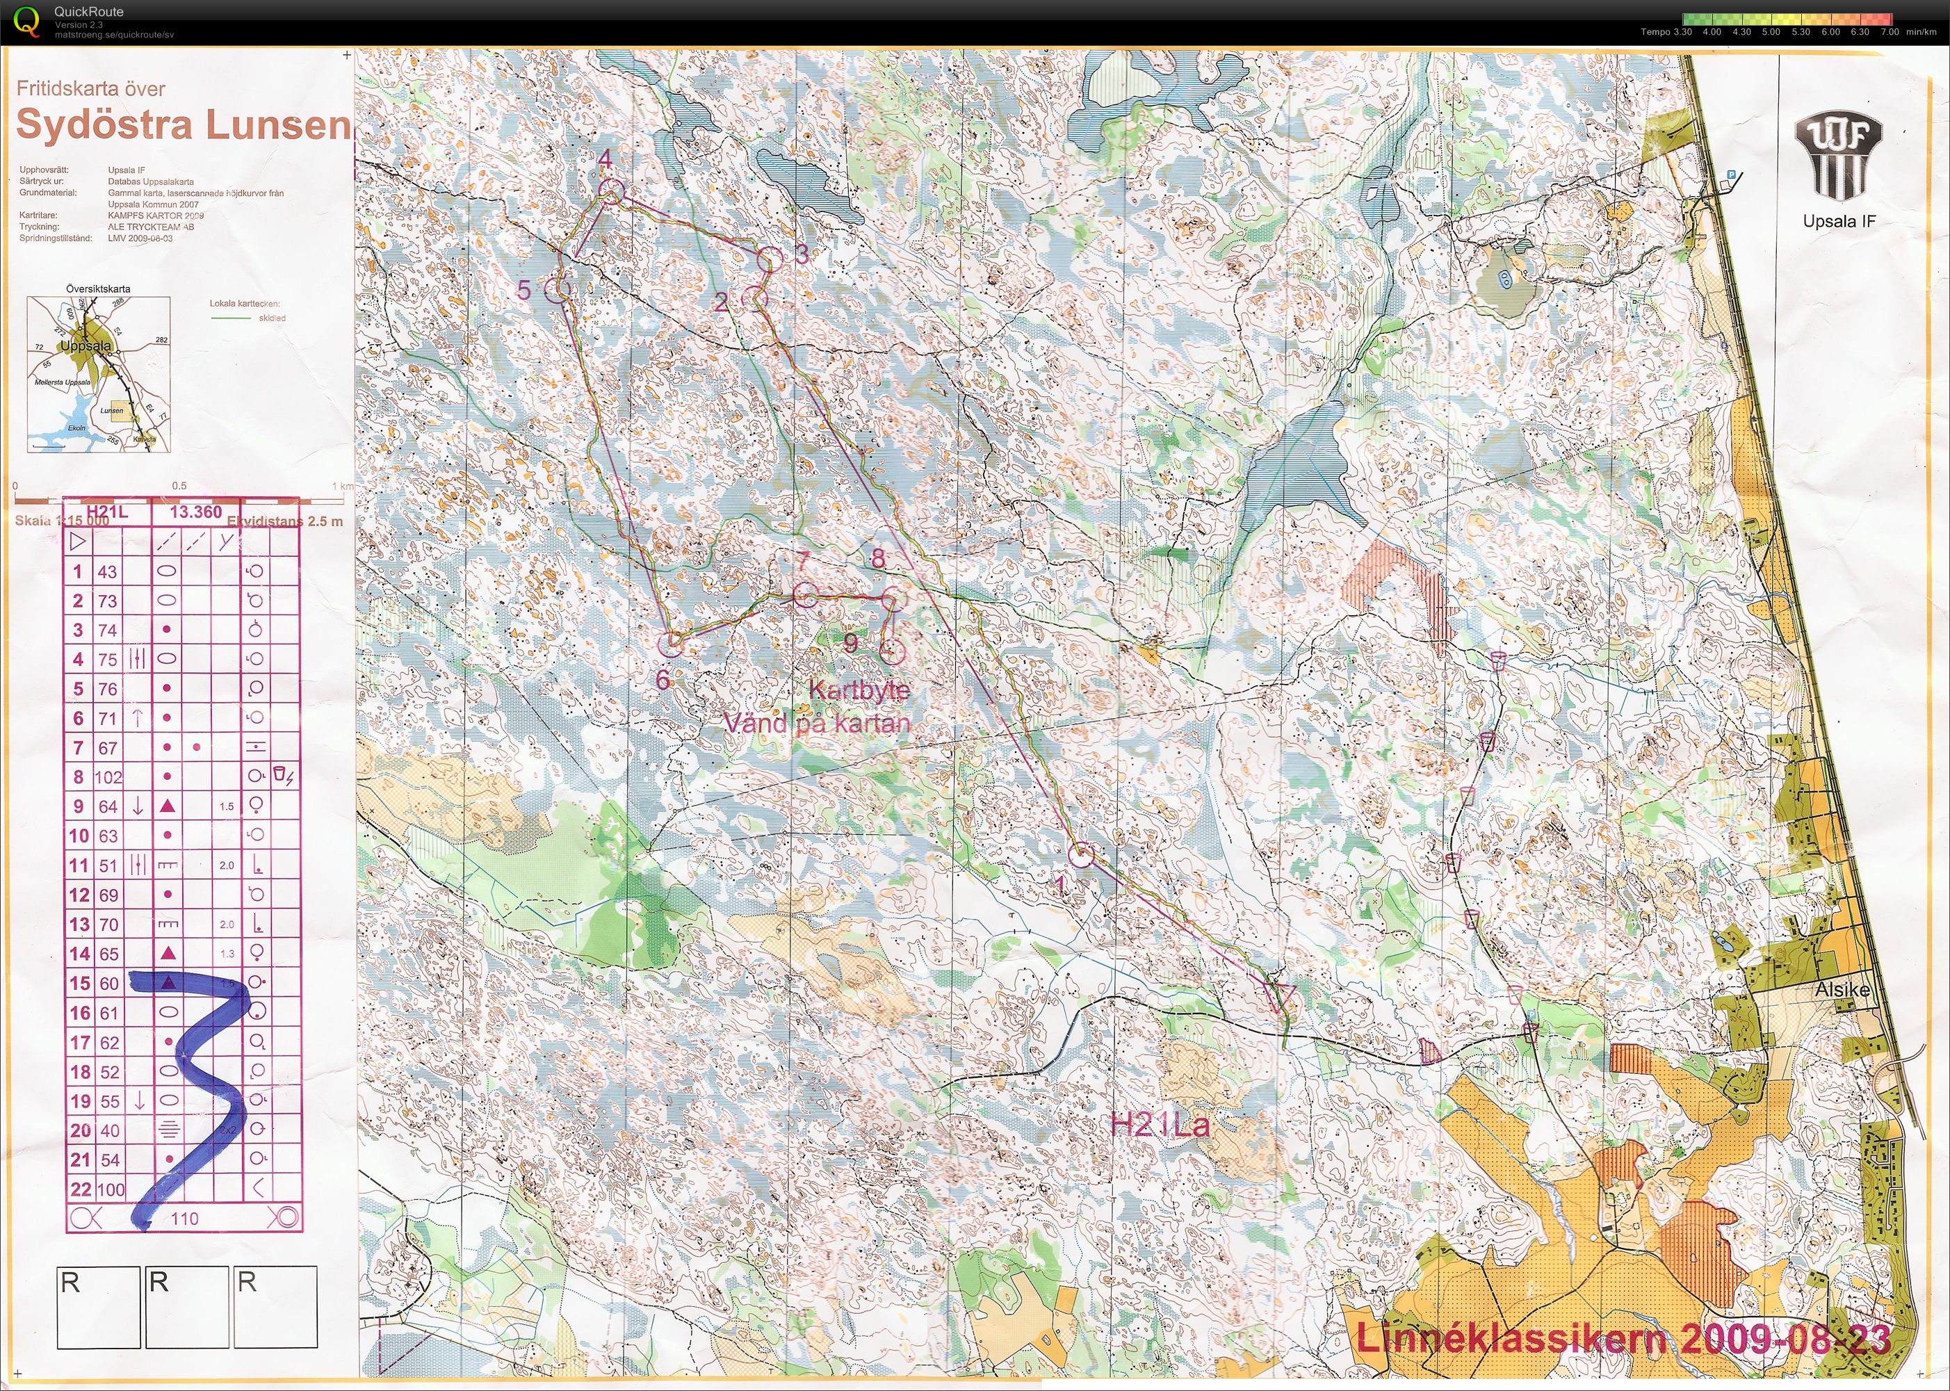Viewport: 1950px width, 1391px height.
Task: Click control description row 1 code 43
Action: click(107, 571)
